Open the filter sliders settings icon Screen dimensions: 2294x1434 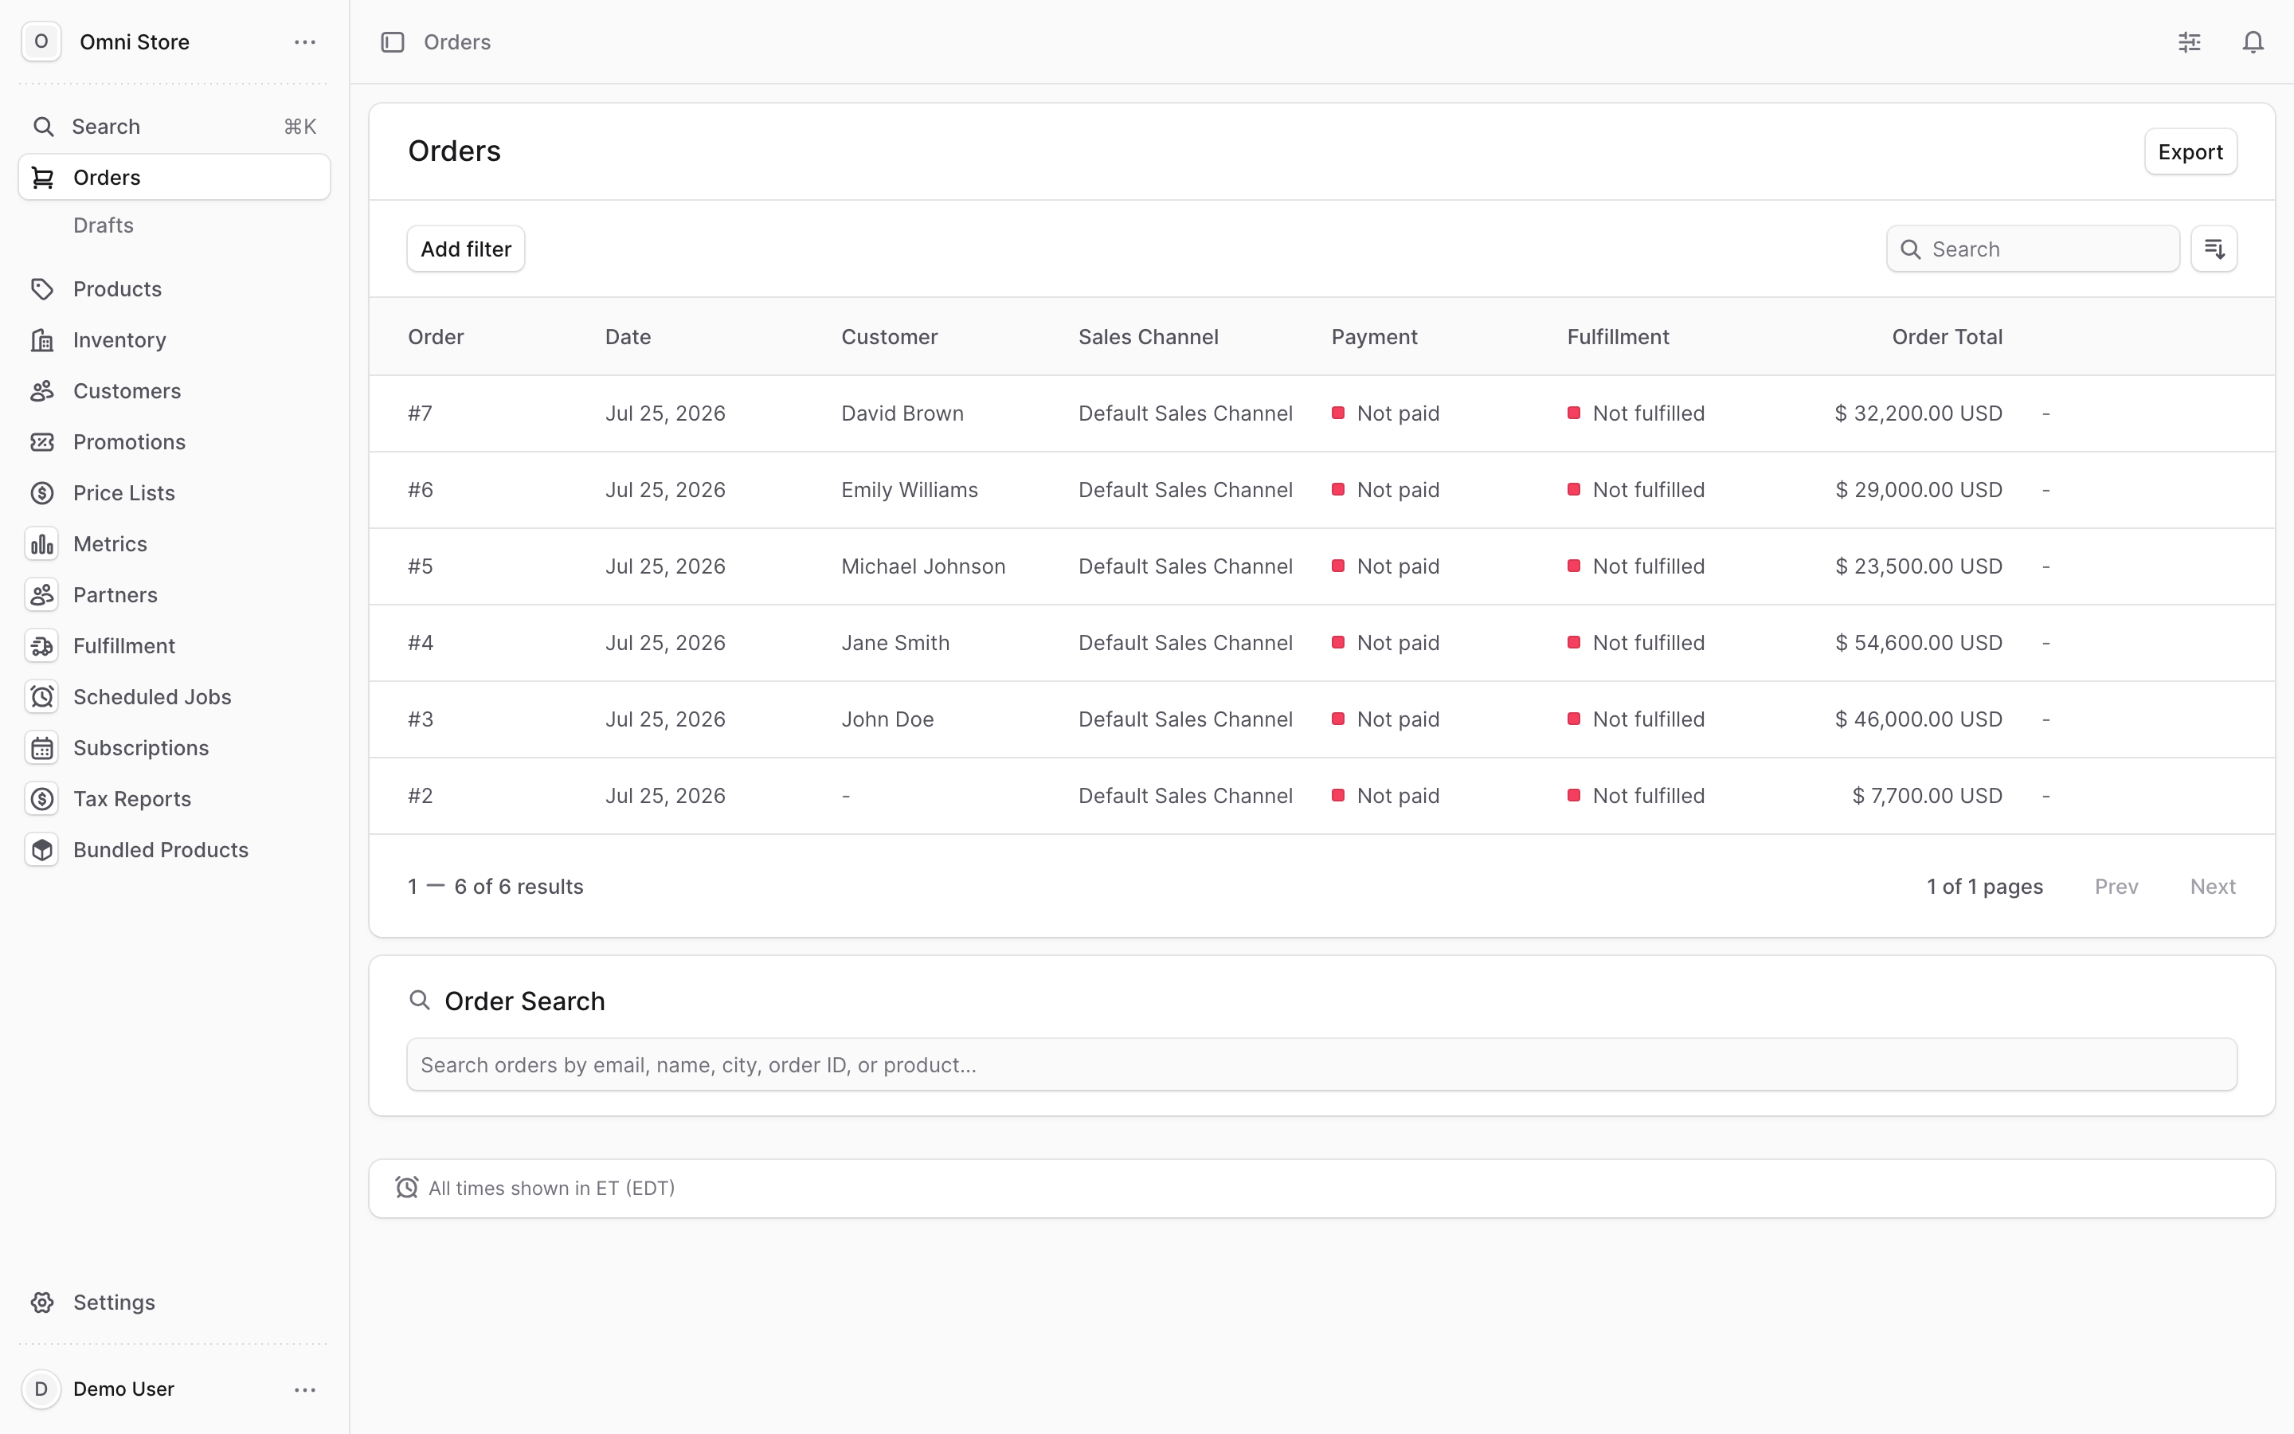pos(2190,41)
